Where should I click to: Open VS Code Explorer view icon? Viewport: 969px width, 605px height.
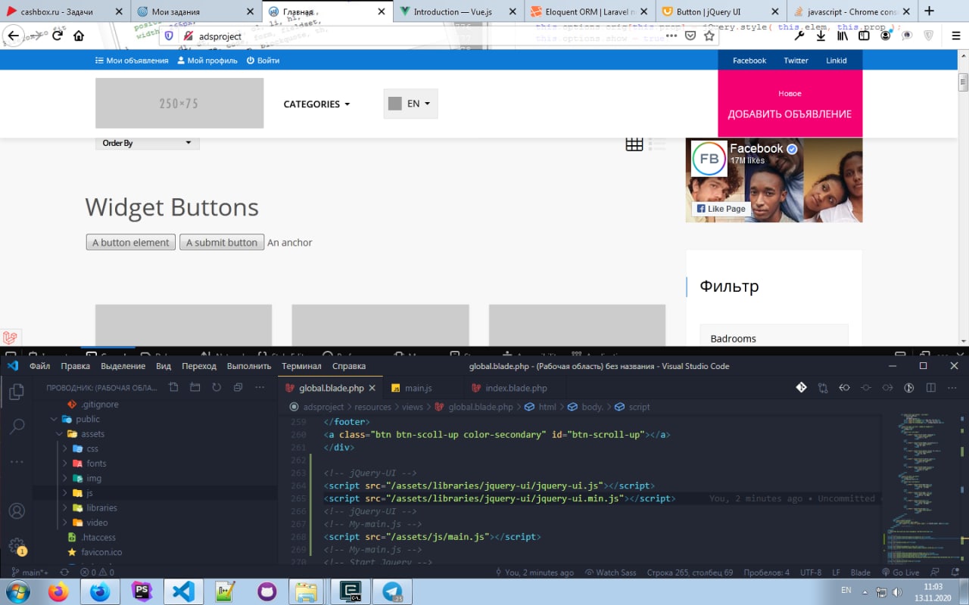(x=16, y=392)
